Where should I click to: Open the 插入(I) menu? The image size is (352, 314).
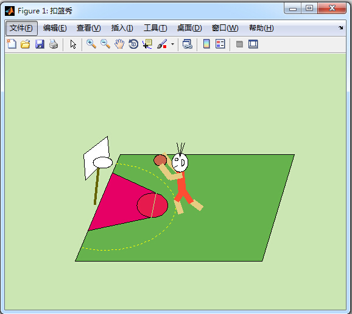click(122, 28)
